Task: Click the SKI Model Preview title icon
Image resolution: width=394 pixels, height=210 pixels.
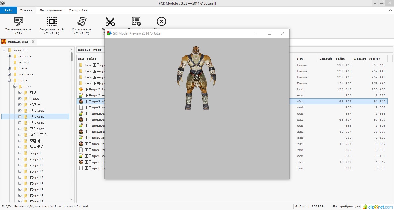Action: tap(109, 33)
